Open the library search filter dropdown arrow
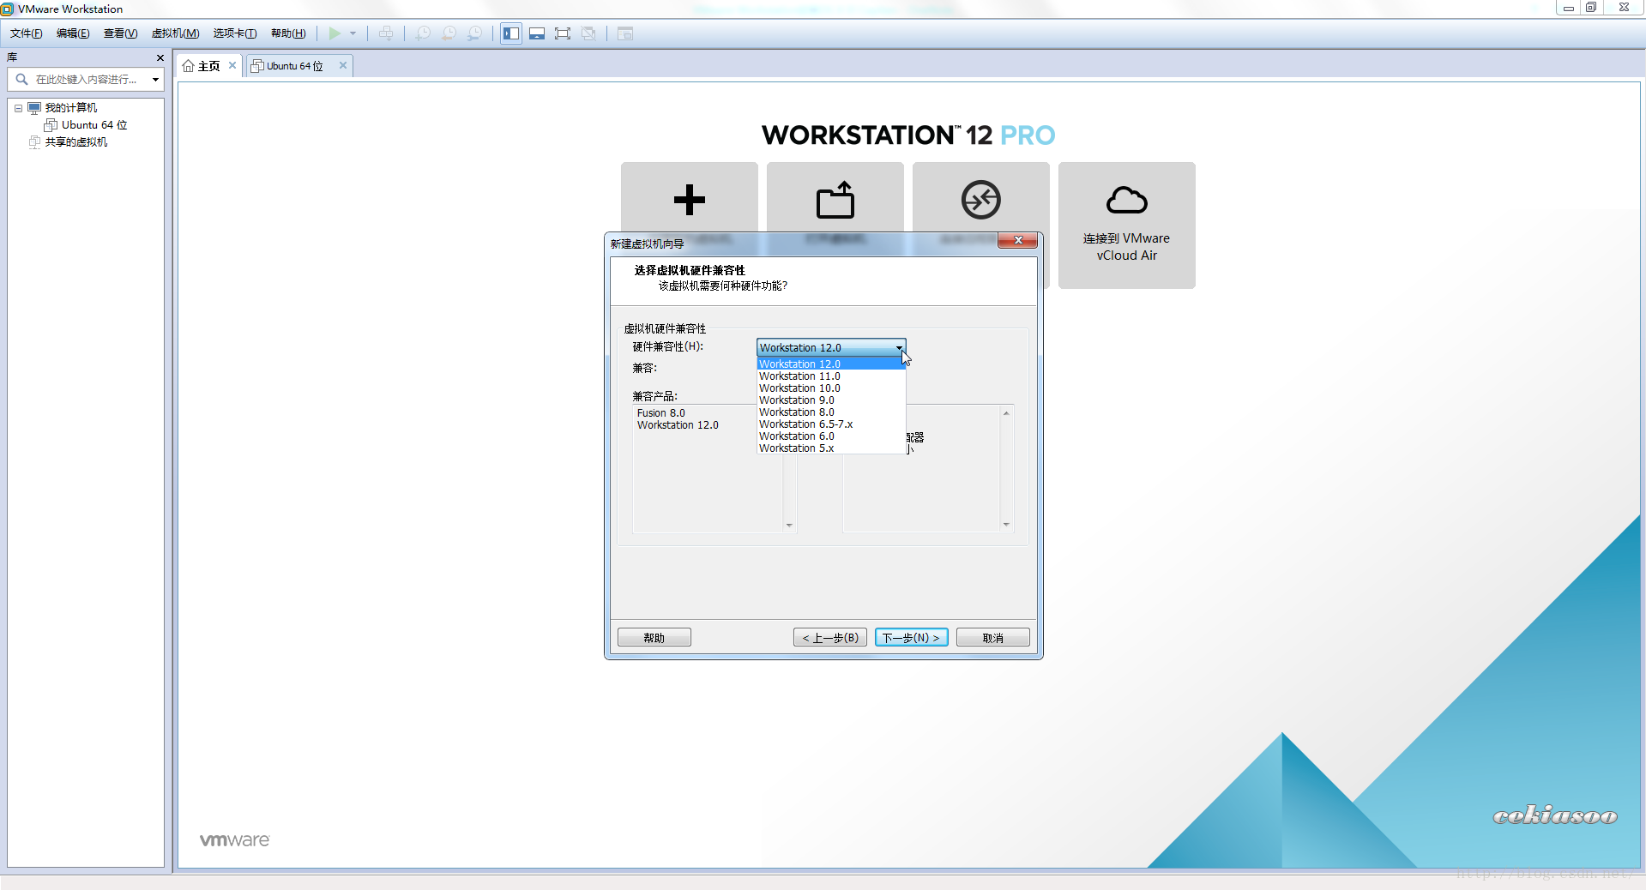 tap(155, 80)
